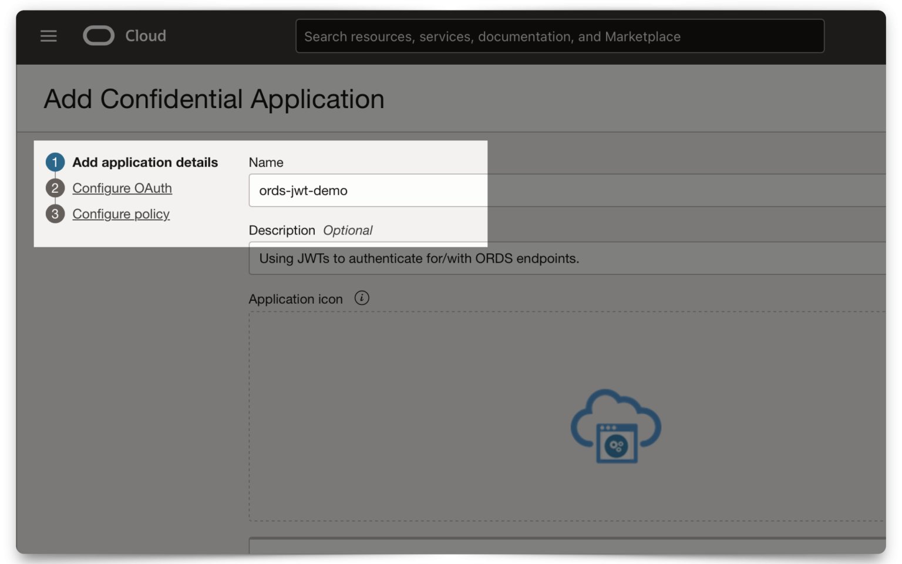Screen dimensions: 902x564
Task: Select the ords-jwt-demo text
Action: [303, 190]
